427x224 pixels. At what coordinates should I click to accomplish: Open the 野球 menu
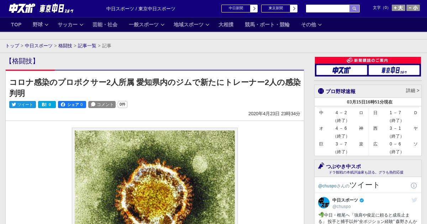[x=38, y=25]
